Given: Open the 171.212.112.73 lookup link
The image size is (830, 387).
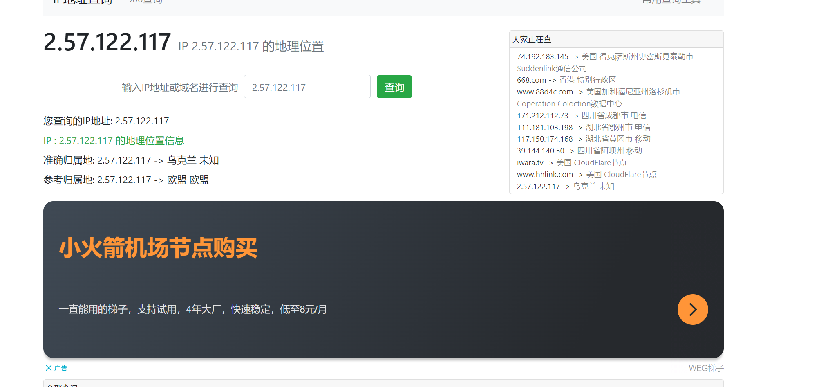Looking at the screenshot, I should tap(543, 115).
